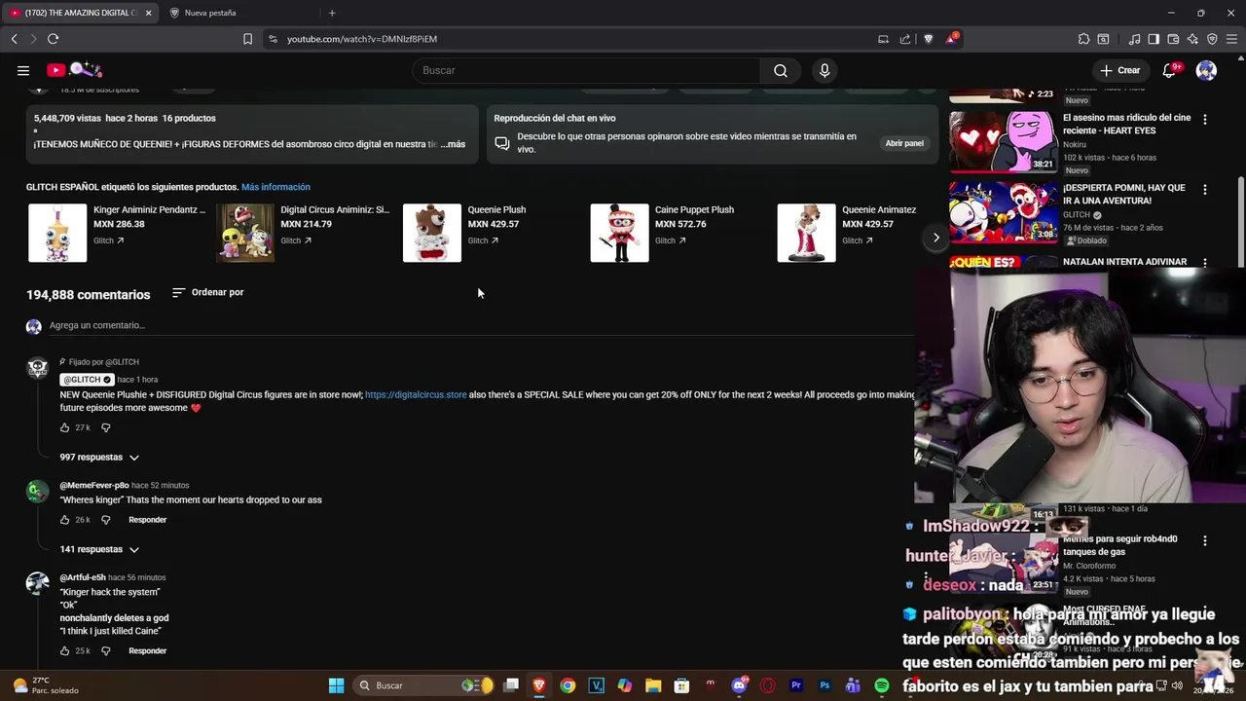Open Windows Start menu
Screen dimensions: 1246x701
click(x=336, y=685)
